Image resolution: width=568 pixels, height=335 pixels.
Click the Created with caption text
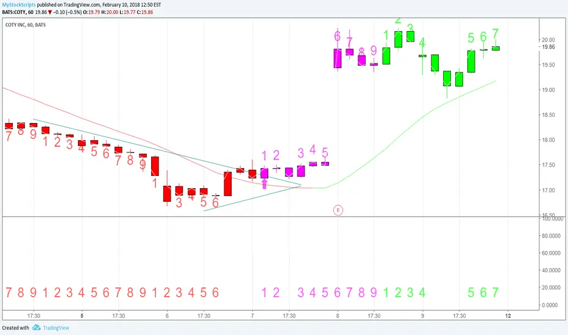(x=16, y=328)
